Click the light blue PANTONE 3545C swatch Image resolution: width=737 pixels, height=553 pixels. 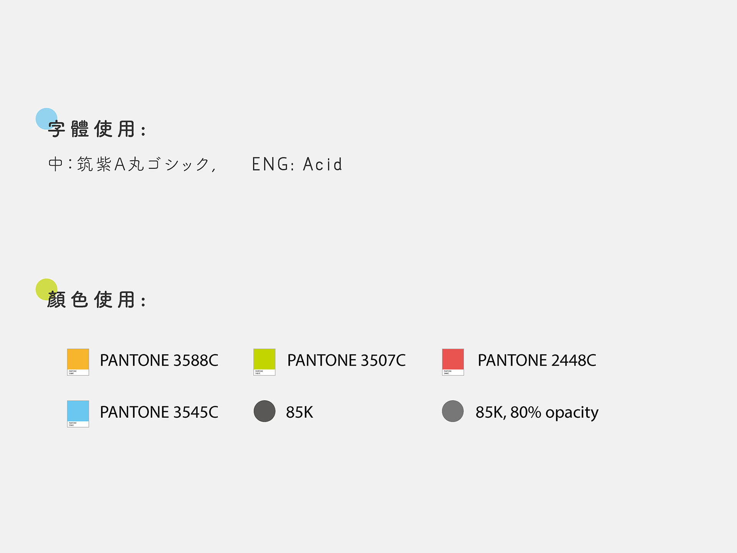(78, 414)
